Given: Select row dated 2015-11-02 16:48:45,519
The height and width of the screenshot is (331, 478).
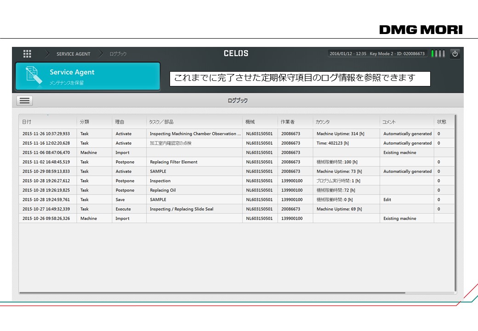Looking at the screenshot, I should pyautogui.click(x=237, y=162).
